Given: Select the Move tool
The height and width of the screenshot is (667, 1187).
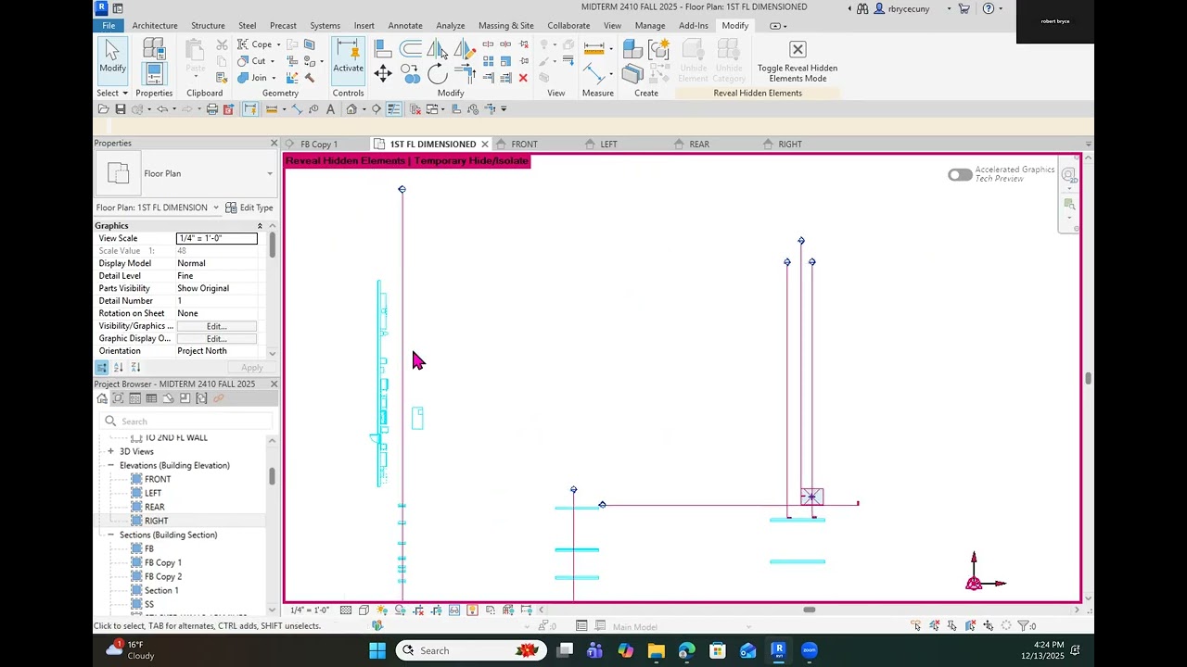Looking at the screenshot, I should pyautogui.click(x=383, y=74).
